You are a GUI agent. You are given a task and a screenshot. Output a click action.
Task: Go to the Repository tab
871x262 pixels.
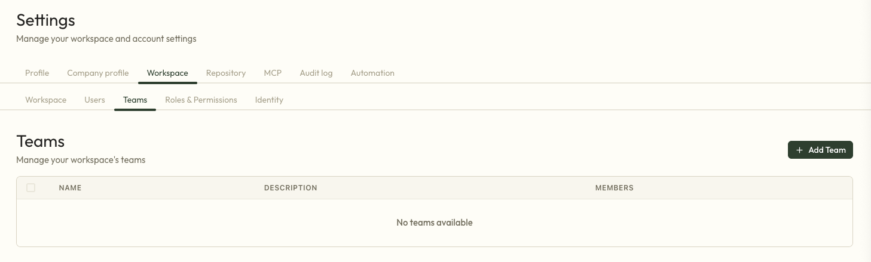tap(226, 73)
